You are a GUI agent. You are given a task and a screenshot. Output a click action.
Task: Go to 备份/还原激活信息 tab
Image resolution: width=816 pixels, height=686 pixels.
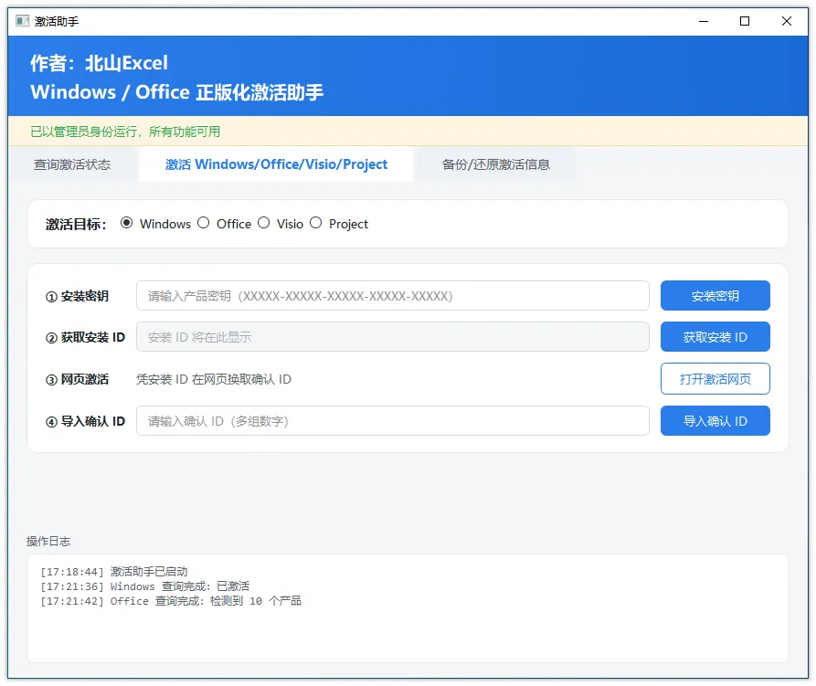496,164
